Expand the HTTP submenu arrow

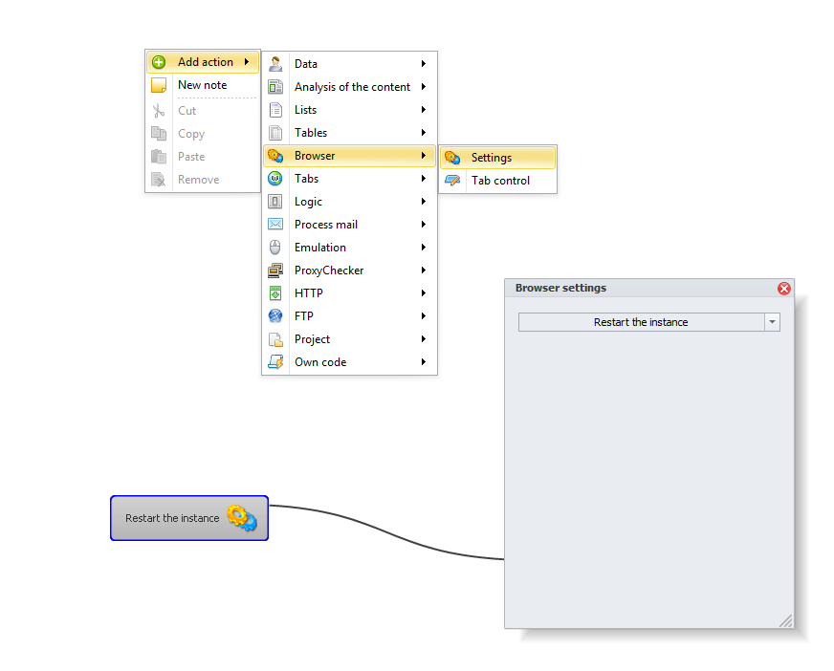pos(424,292)
